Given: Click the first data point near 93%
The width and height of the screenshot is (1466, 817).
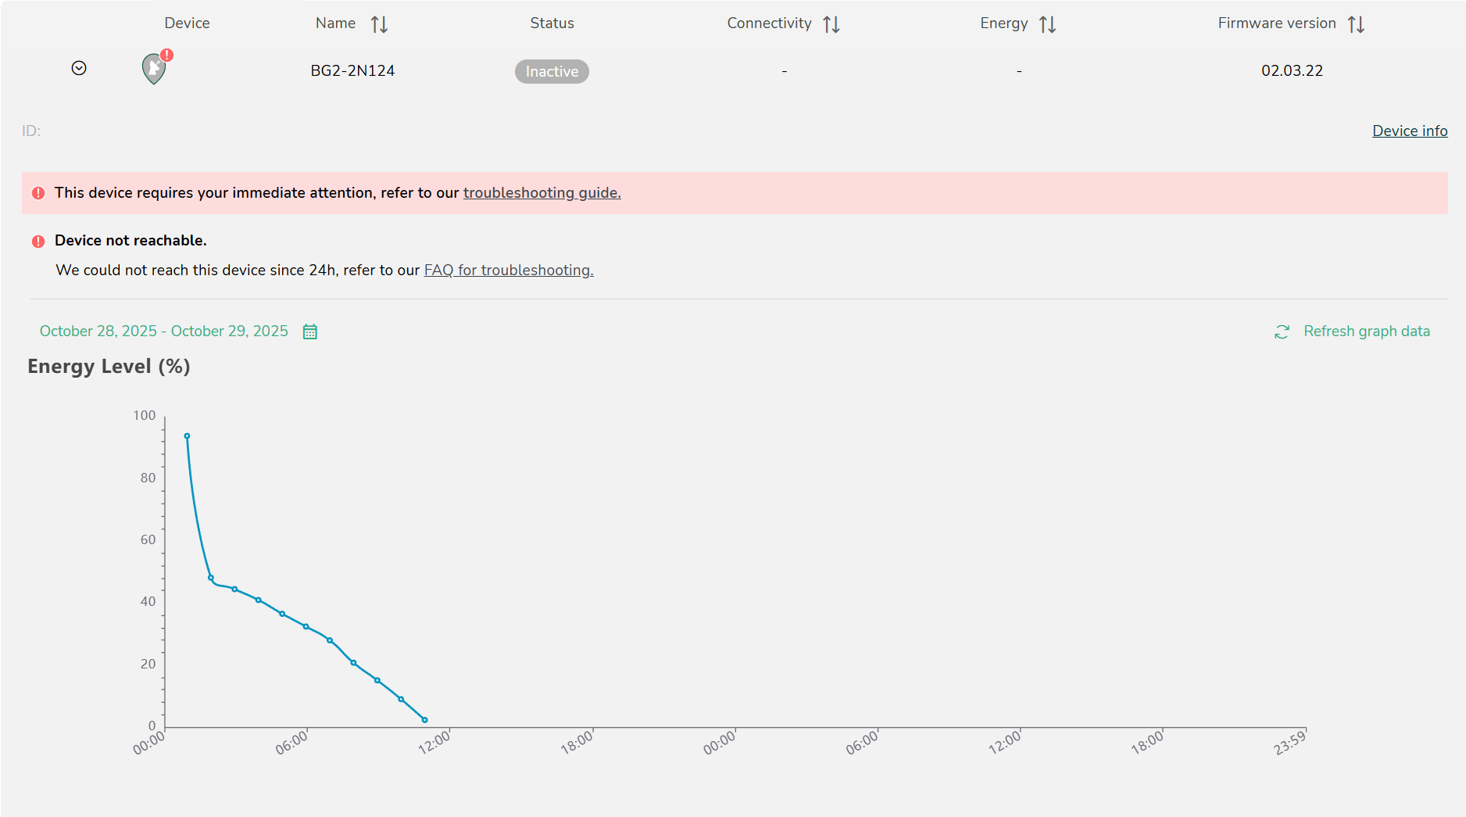Looking at the screenshot, I should pos(187,436).
